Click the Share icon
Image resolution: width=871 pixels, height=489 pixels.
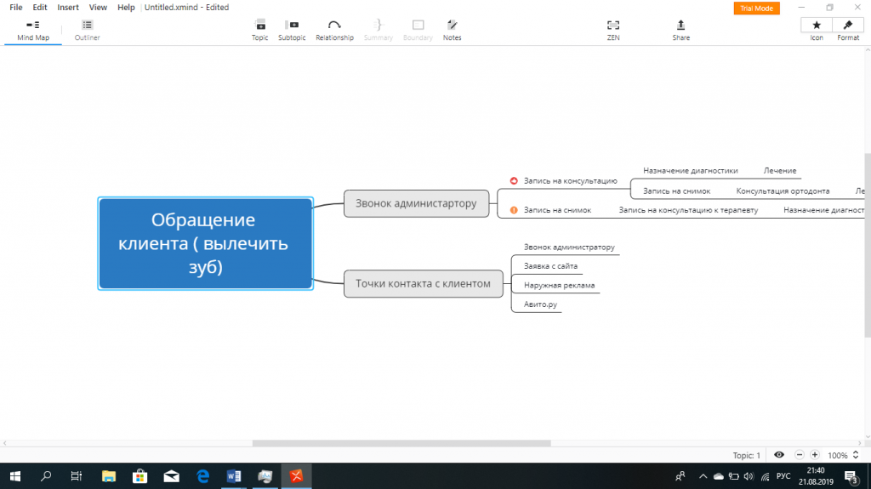[x=680, y=29]
